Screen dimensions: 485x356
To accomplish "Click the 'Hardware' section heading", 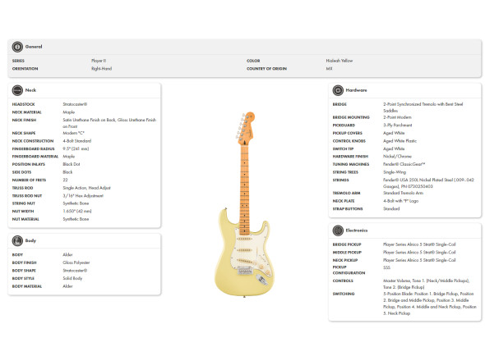I will pyautogui.click(x=356, y=90).
